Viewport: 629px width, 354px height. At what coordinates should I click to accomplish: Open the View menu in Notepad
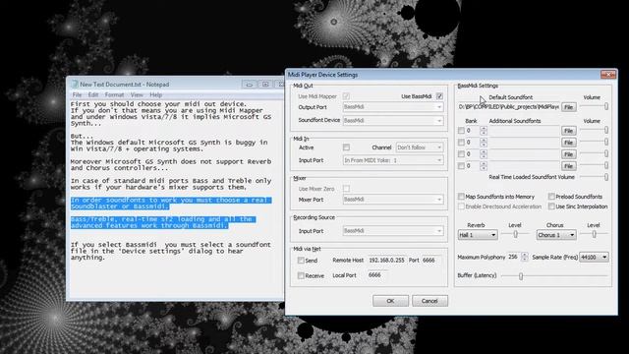(137, 95)
